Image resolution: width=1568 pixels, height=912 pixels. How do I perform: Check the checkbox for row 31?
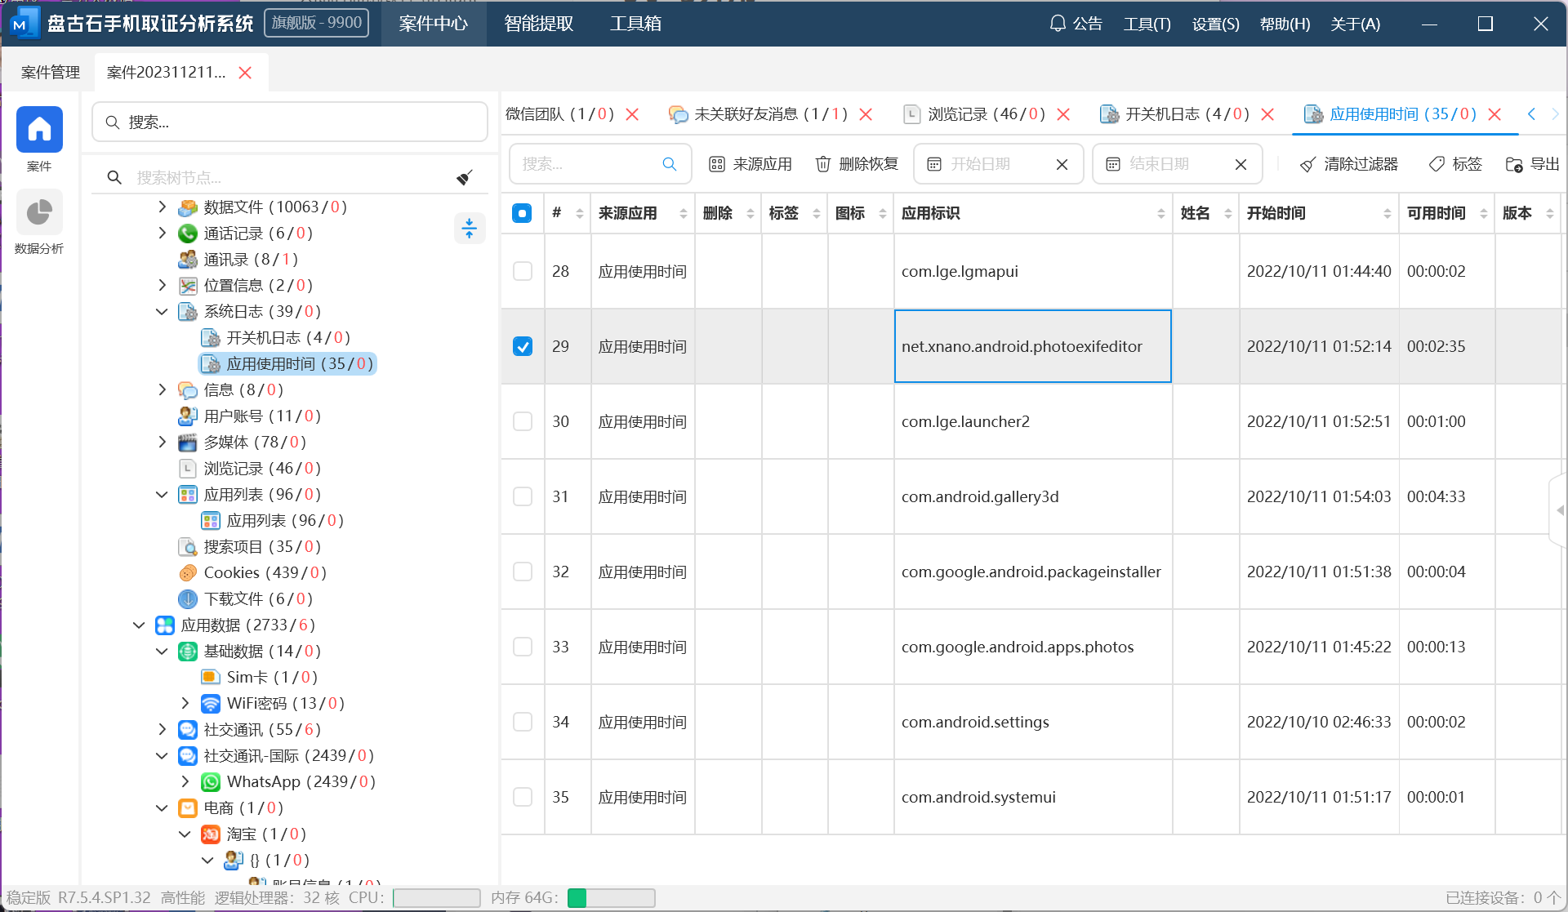pyautogui.click(x=523, y=496)
